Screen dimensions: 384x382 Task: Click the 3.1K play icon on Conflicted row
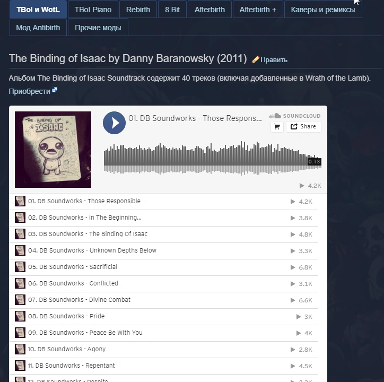click(293, 284)
